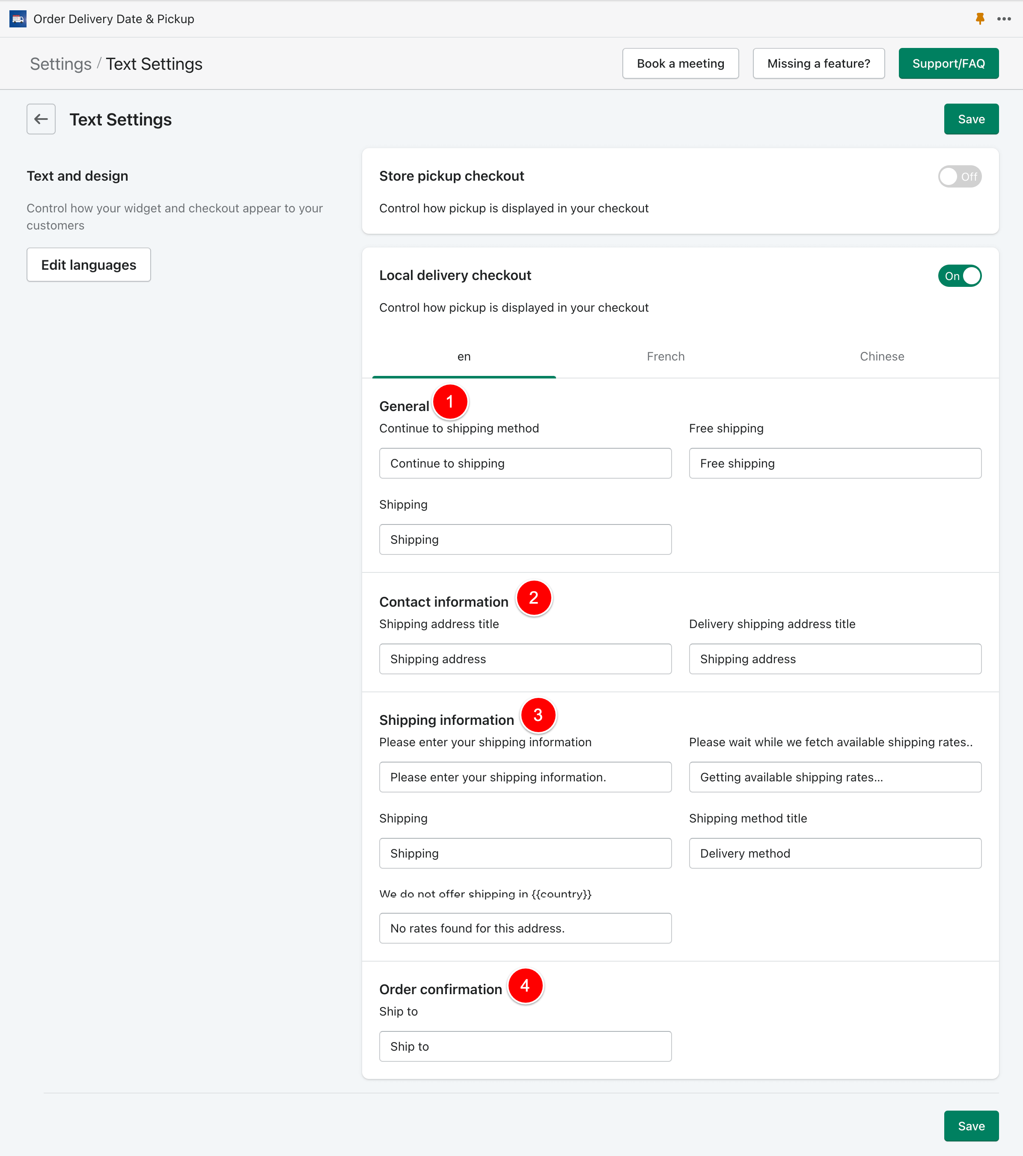Open the Support/FAQ page
This screenshot has height=1156, width=1023.
[x=949, y=63]
